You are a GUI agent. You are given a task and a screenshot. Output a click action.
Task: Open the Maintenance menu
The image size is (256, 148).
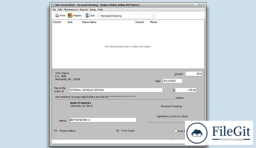click(71, 9)
